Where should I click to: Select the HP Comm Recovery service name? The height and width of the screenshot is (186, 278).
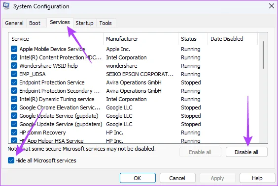[42, 133]
